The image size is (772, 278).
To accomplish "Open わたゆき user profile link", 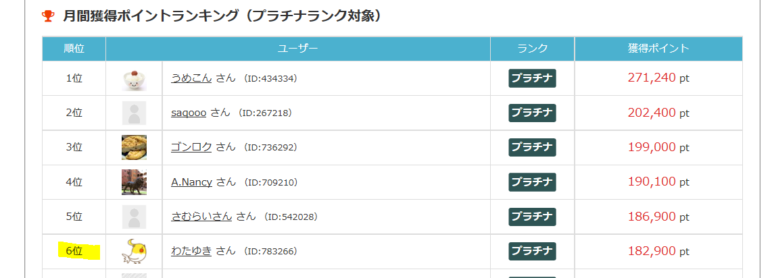I will pos(191,251).
